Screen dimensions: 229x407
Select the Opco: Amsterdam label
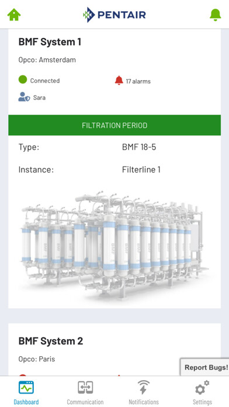47,60
